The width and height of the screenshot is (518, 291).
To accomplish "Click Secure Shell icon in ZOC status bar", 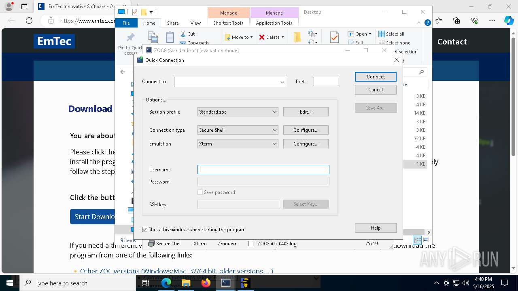I will tap(151, 244).
